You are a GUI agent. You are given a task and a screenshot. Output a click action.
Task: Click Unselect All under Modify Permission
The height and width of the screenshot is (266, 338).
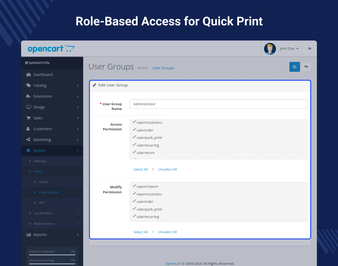(167, 232)
